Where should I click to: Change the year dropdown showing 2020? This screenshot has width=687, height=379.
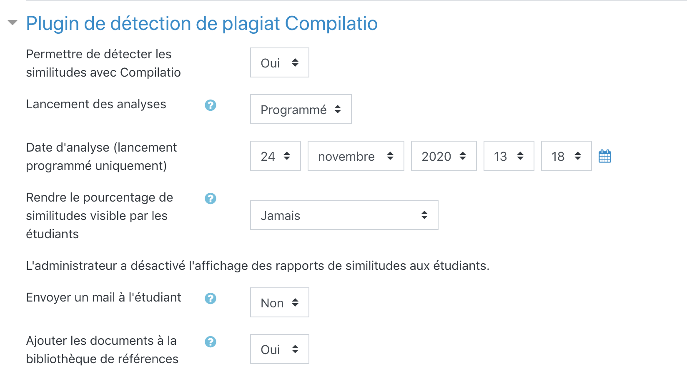(444, 156)
